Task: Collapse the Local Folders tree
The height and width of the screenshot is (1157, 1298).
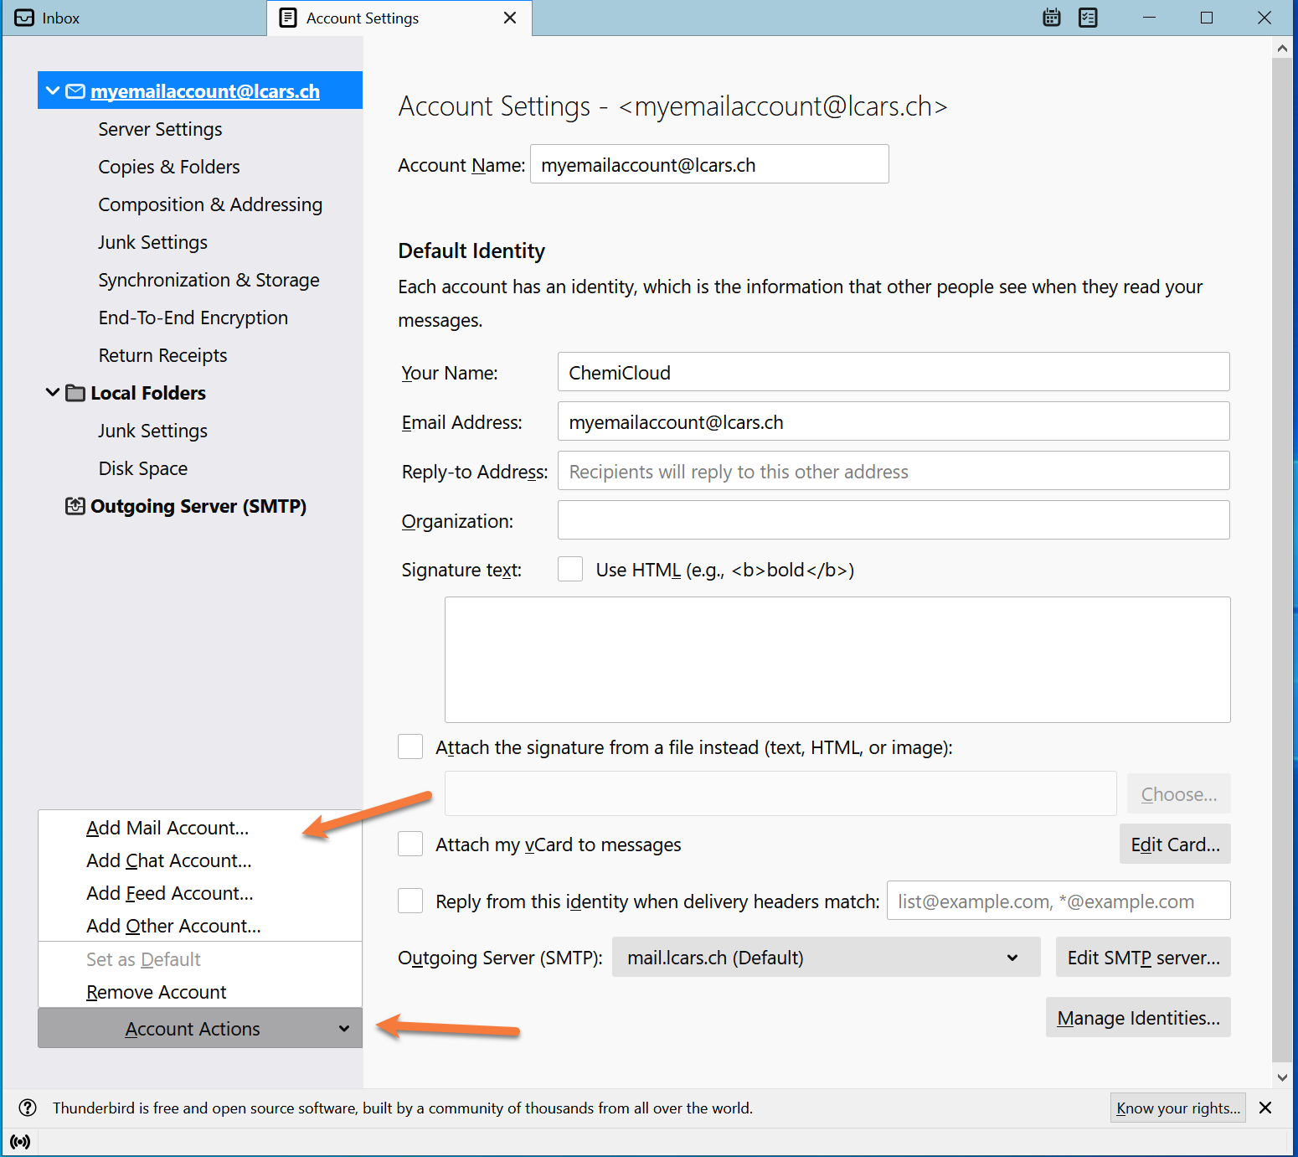Action: pyautogui.click(x=53, y=393)
